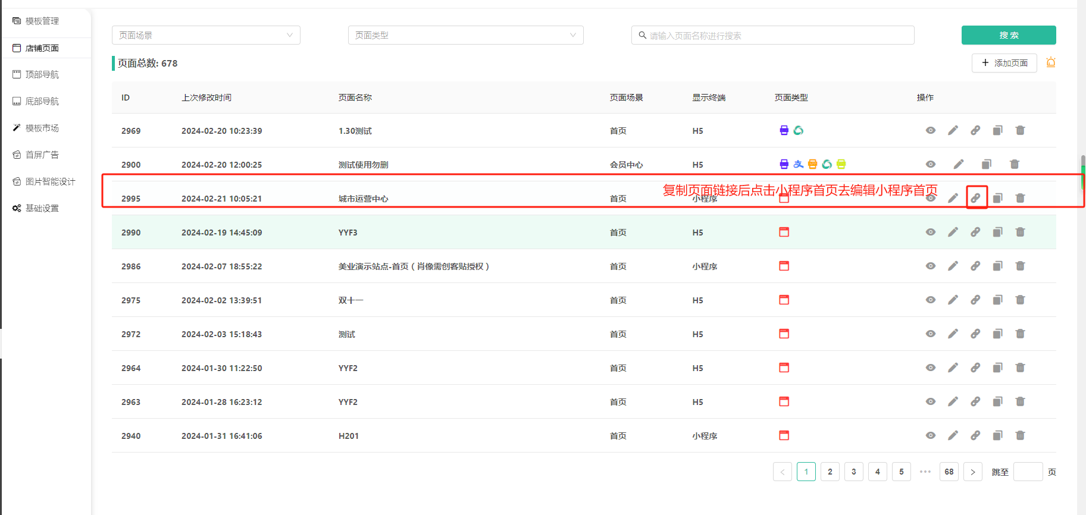
Task: Copy link of 城市运营中心 page
Action: point(975,198)
